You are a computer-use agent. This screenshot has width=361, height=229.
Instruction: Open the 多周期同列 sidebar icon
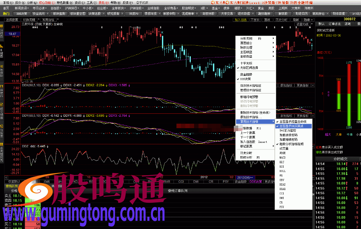(x=1, y=152)
